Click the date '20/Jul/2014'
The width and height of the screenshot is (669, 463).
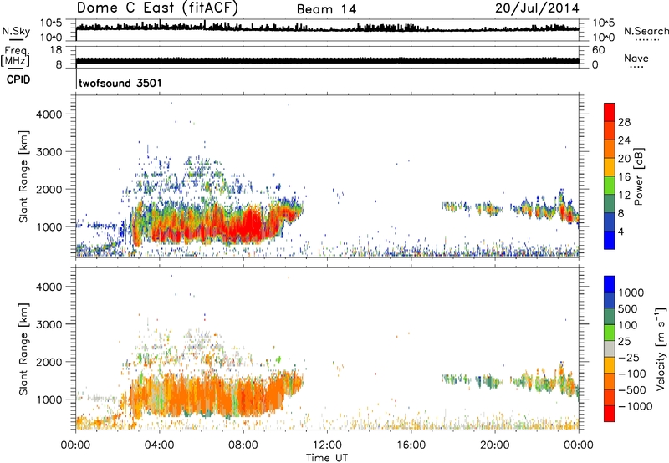(537, 8)
